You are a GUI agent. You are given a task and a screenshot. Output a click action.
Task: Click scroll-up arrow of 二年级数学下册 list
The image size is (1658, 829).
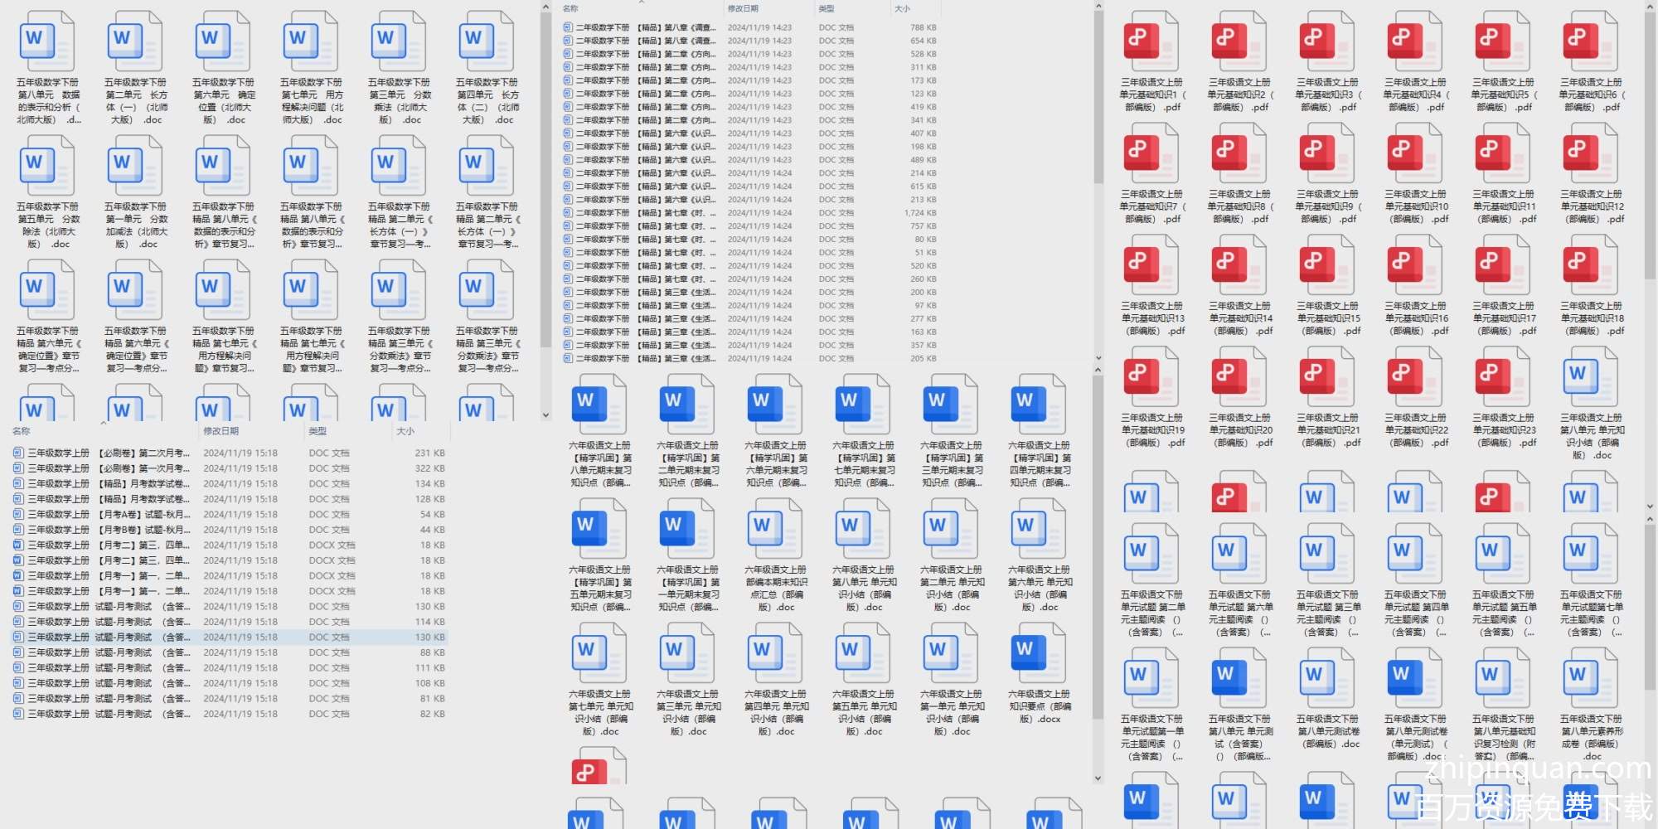click(x=1098, y=7)
